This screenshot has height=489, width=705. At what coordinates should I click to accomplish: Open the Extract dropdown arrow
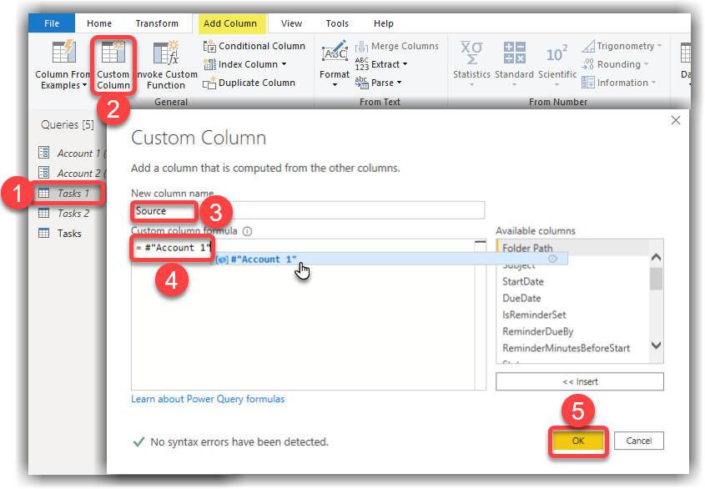click(x=405, y=64)
